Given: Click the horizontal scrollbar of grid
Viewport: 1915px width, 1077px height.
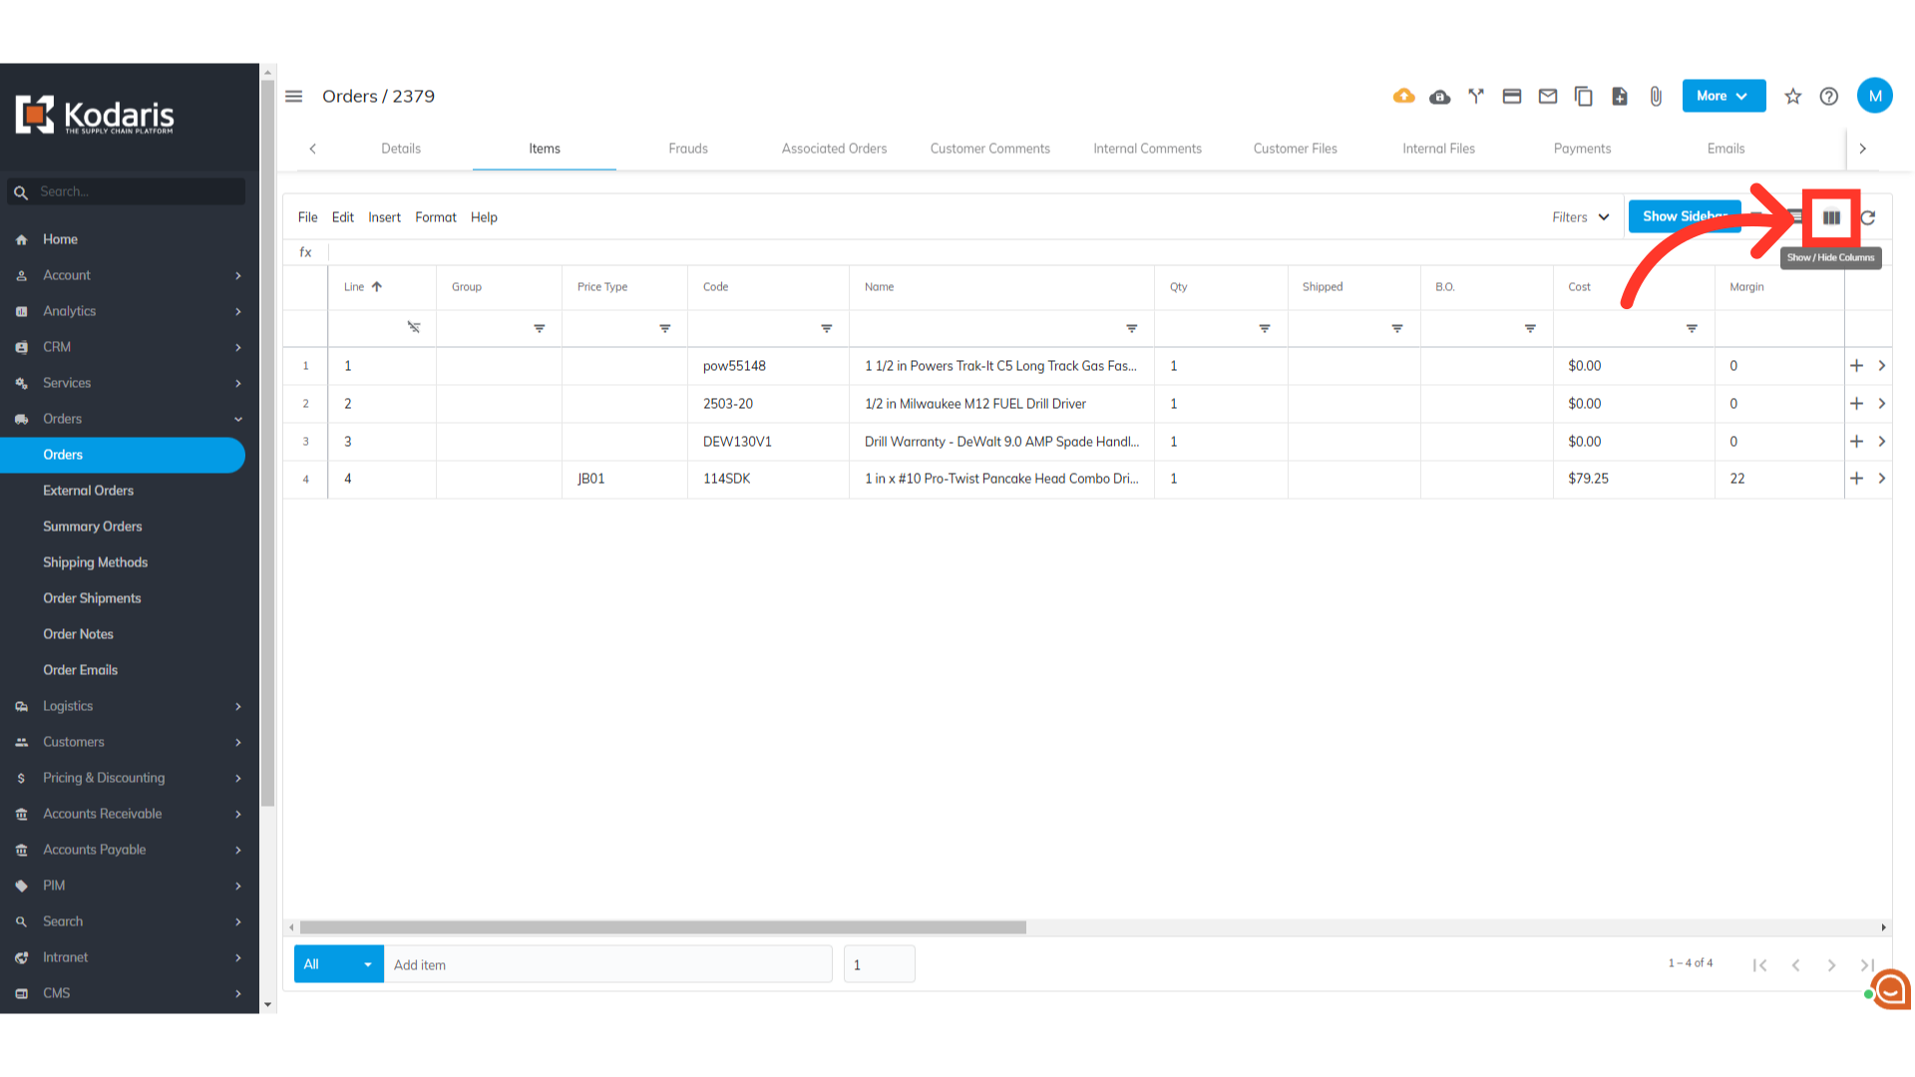Looking at the screenshot, I should 662,927.
